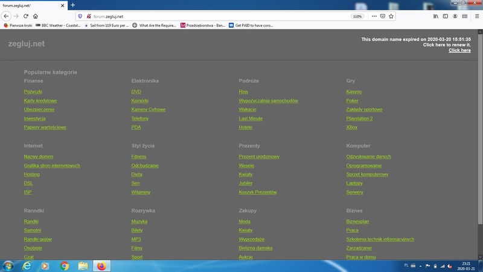Open the Wypożyczalnia samochodów link
Viewport: 483px width, 272px height.
268,101
